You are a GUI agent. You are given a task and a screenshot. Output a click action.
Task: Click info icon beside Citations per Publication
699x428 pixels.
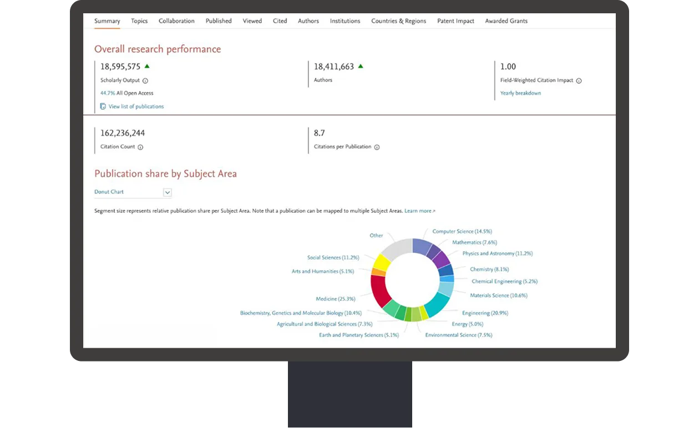point(377,147)
